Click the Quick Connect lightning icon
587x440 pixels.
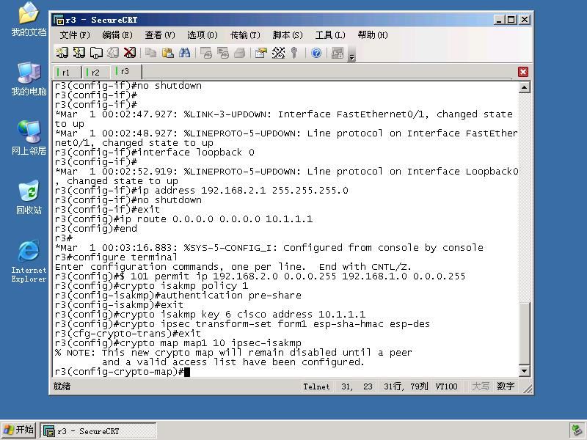79,53
